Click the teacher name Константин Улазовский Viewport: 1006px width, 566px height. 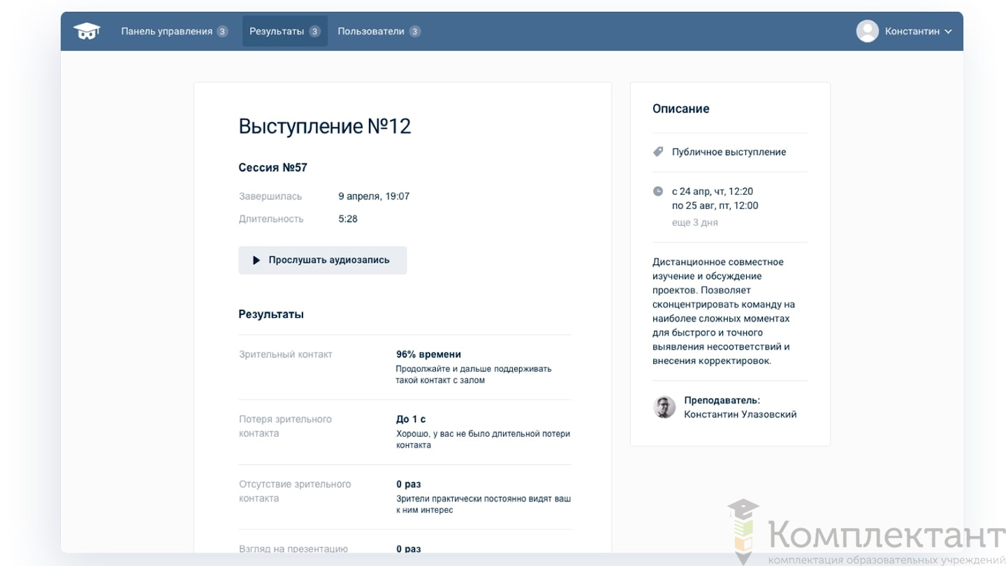(x=740, y=414)
